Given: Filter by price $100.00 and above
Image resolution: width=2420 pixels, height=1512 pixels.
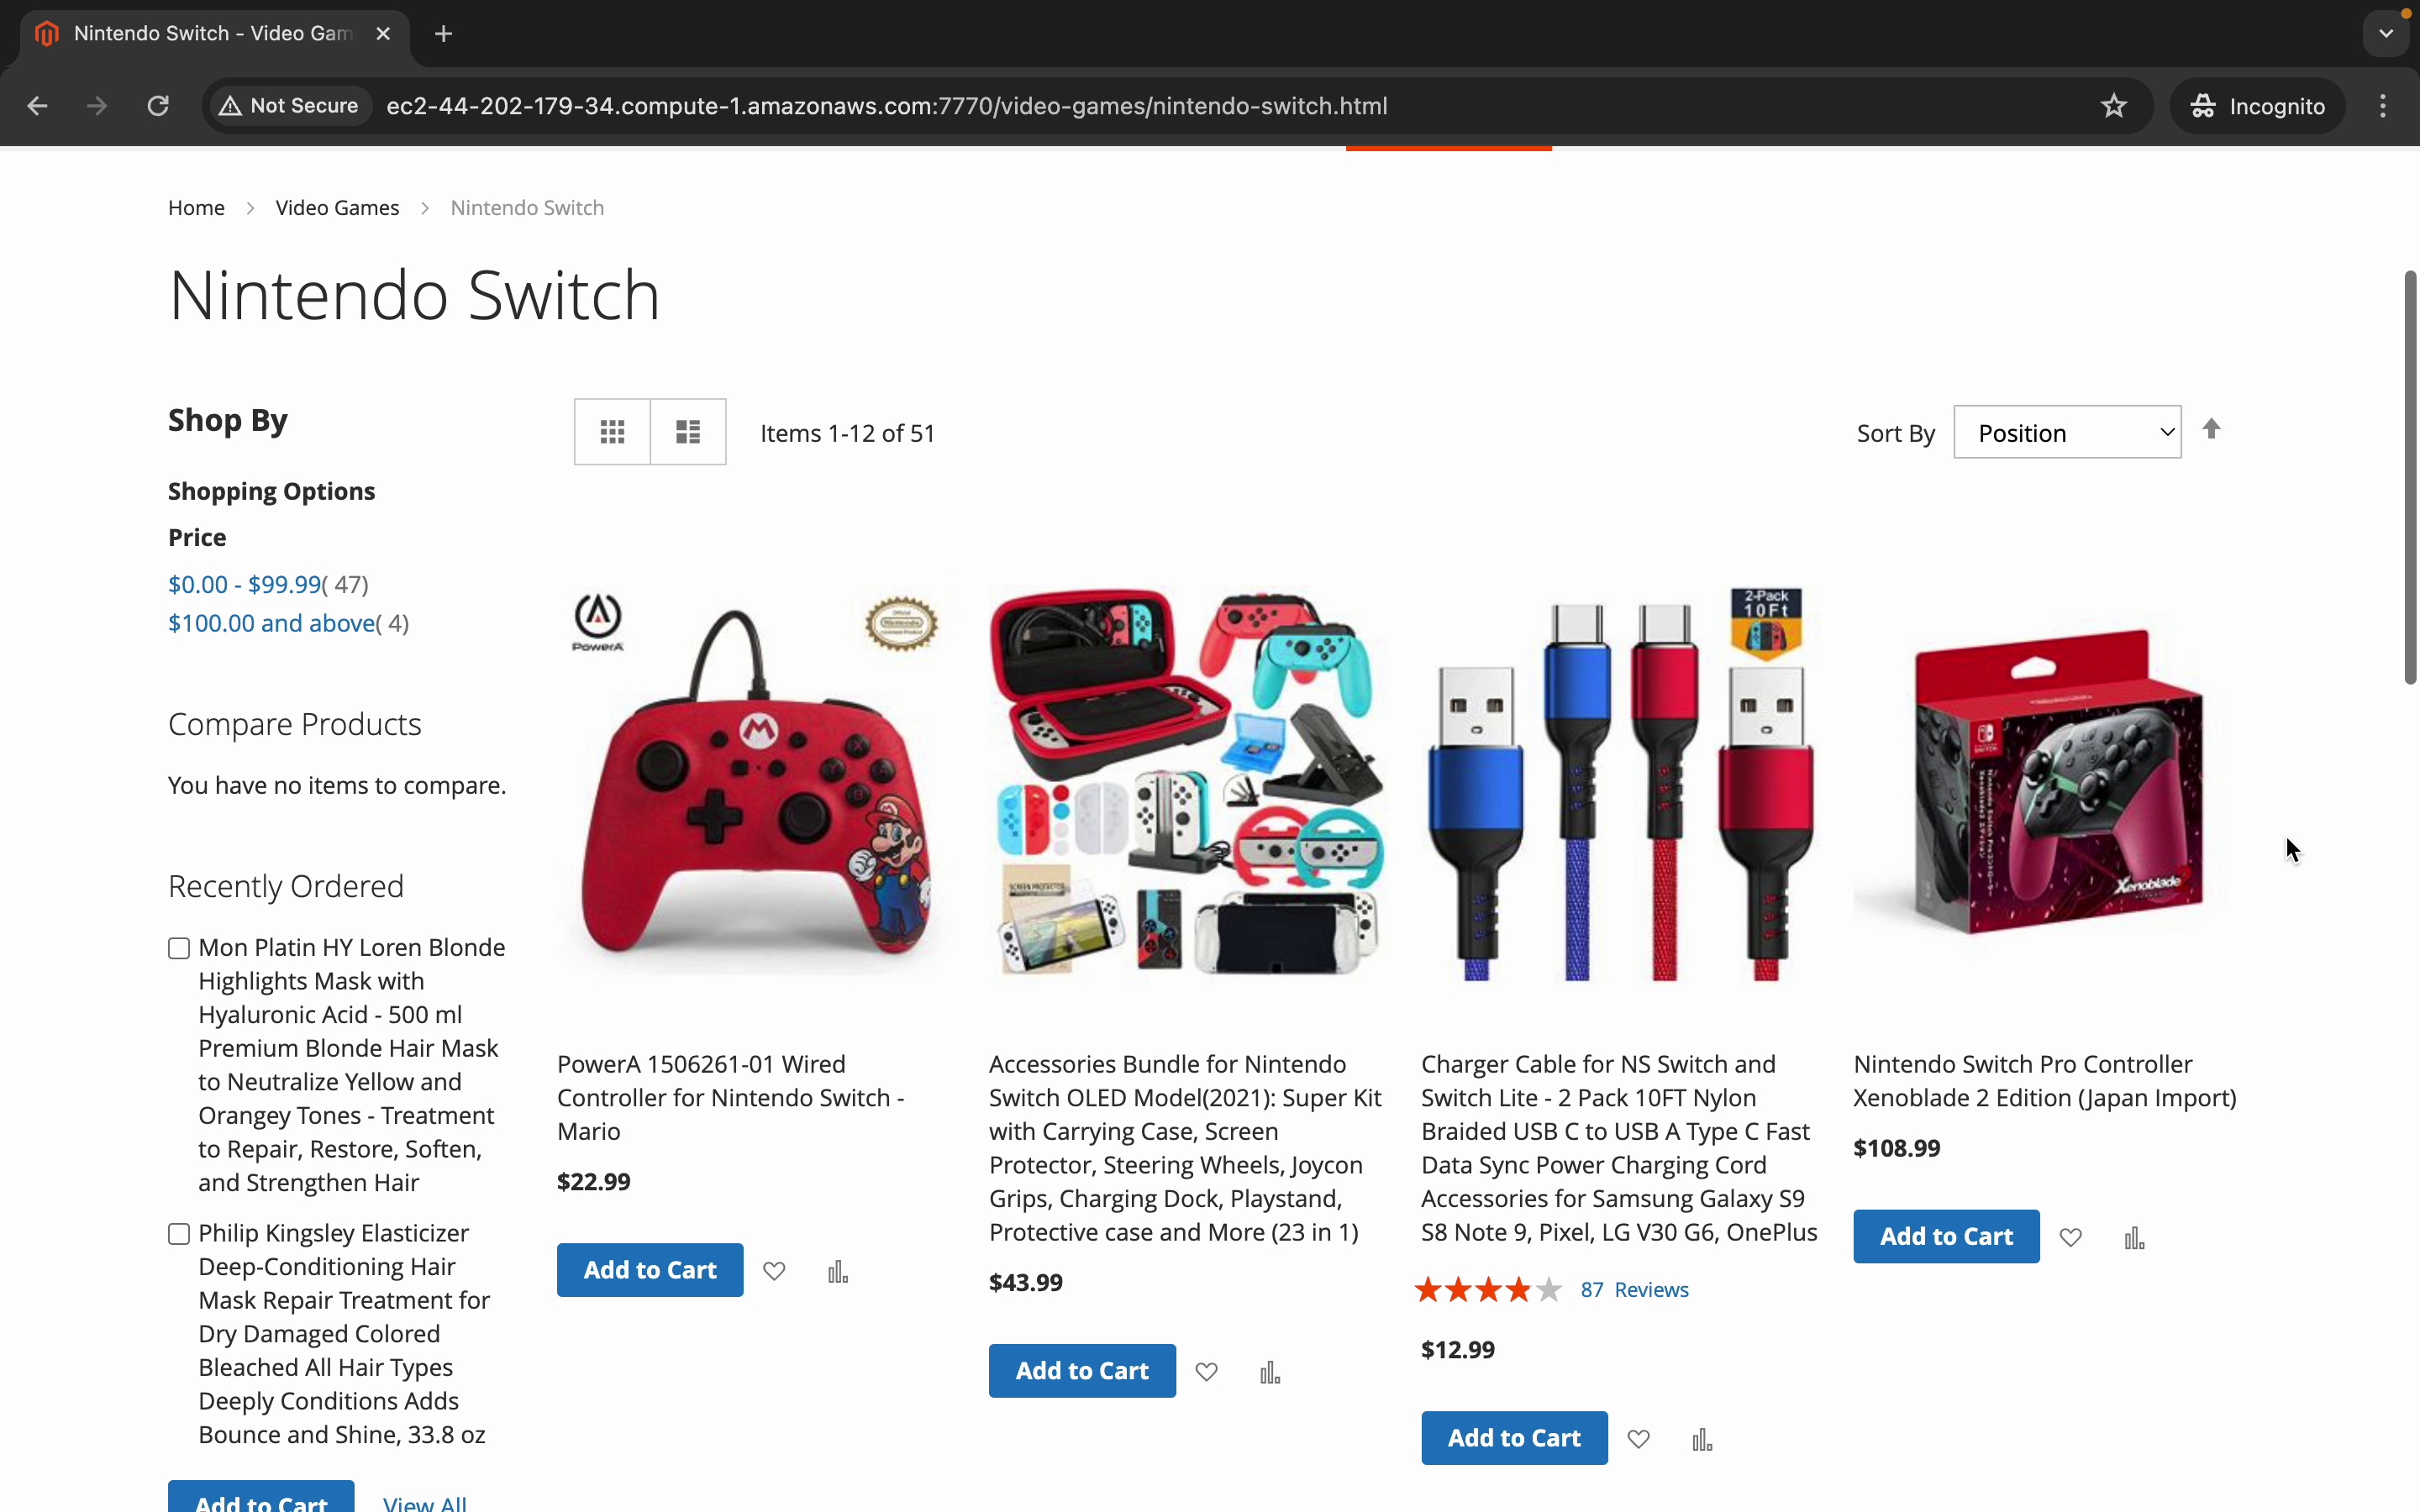Looking at the screenshot, I should coord(272,624).
